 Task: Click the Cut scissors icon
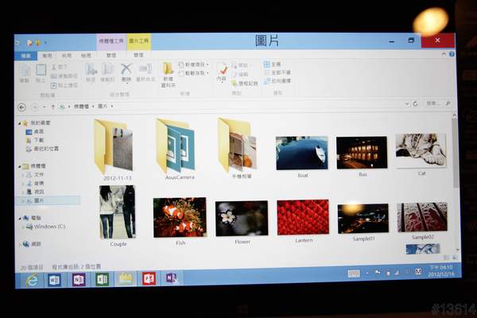pyautogui.click(x=54, y=67)
